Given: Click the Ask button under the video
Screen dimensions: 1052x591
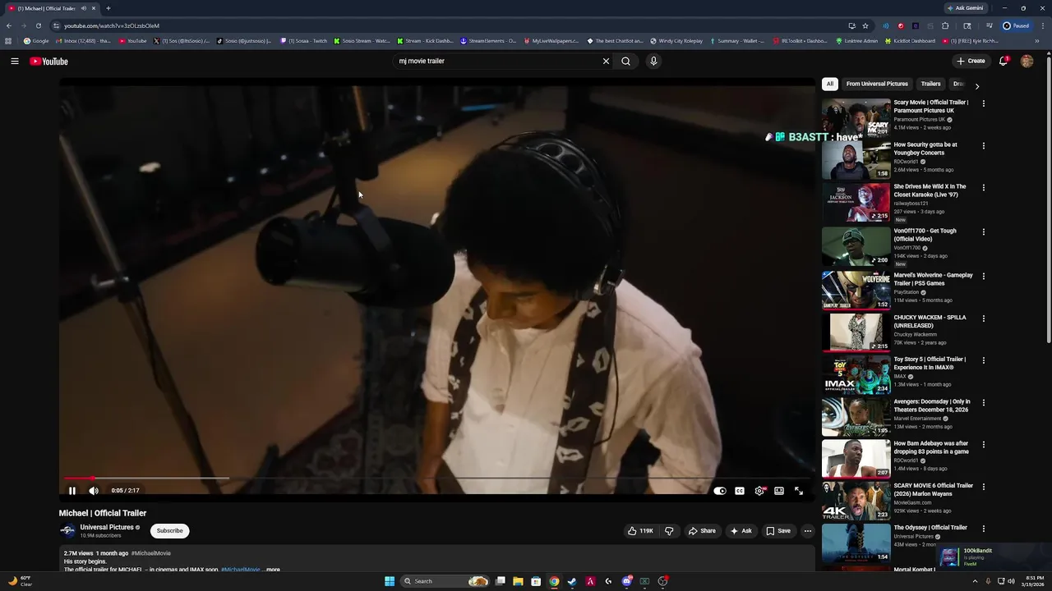Looking at the screenshot, I should [x=741, y=531].
